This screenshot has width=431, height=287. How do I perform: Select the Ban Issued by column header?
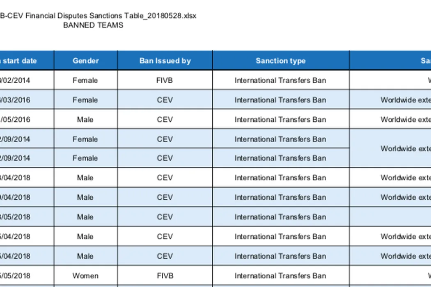tap(165, 61)
